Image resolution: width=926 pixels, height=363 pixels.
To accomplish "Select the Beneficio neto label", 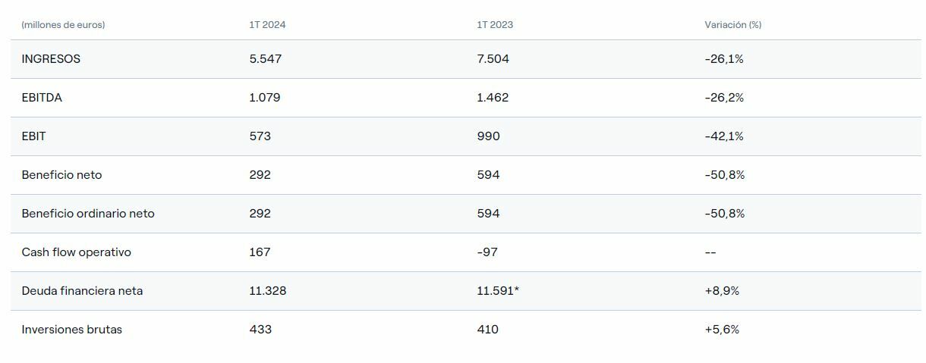I will [x=61, y=175].
